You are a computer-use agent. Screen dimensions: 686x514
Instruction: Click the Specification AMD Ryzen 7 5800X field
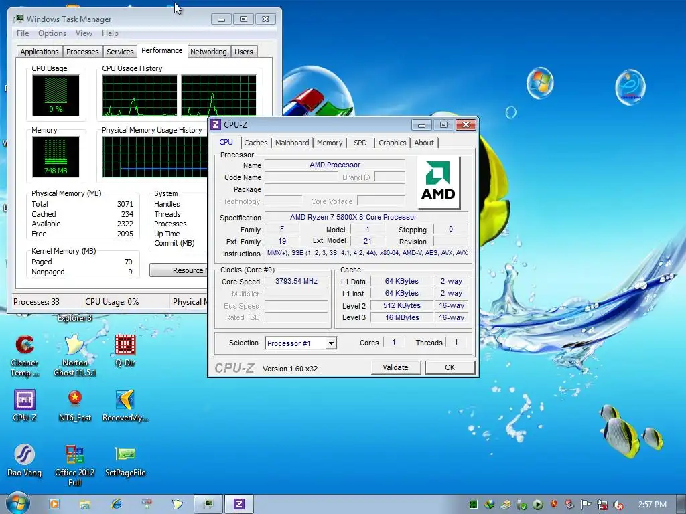[x=366, y=218]
